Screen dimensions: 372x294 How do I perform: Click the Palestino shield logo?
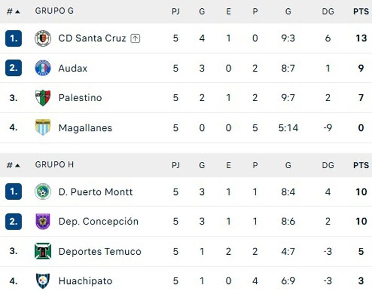pyautogui.click(x=43, y=98)
